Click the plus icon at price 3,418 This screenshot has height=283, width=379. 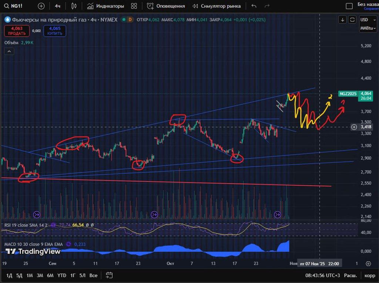(354, 127)
